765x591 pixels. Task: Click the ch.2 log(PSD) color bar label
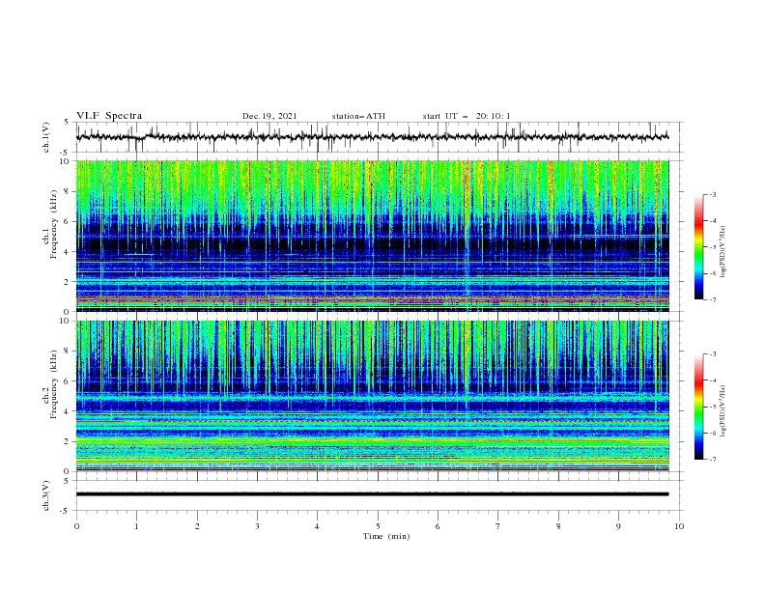coord(723,411)
